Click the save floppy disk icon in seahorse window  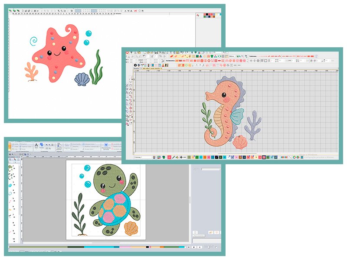click(156, 52)
